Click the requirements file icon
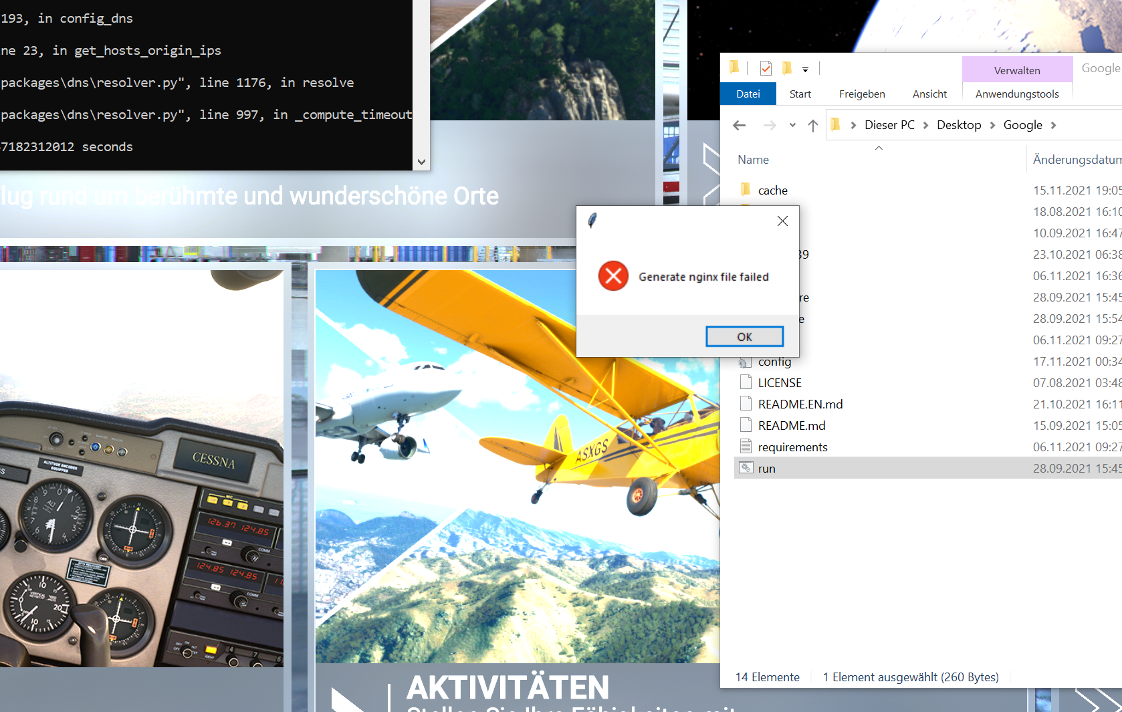Screen dimensions: 1122x712 (747, 447)
